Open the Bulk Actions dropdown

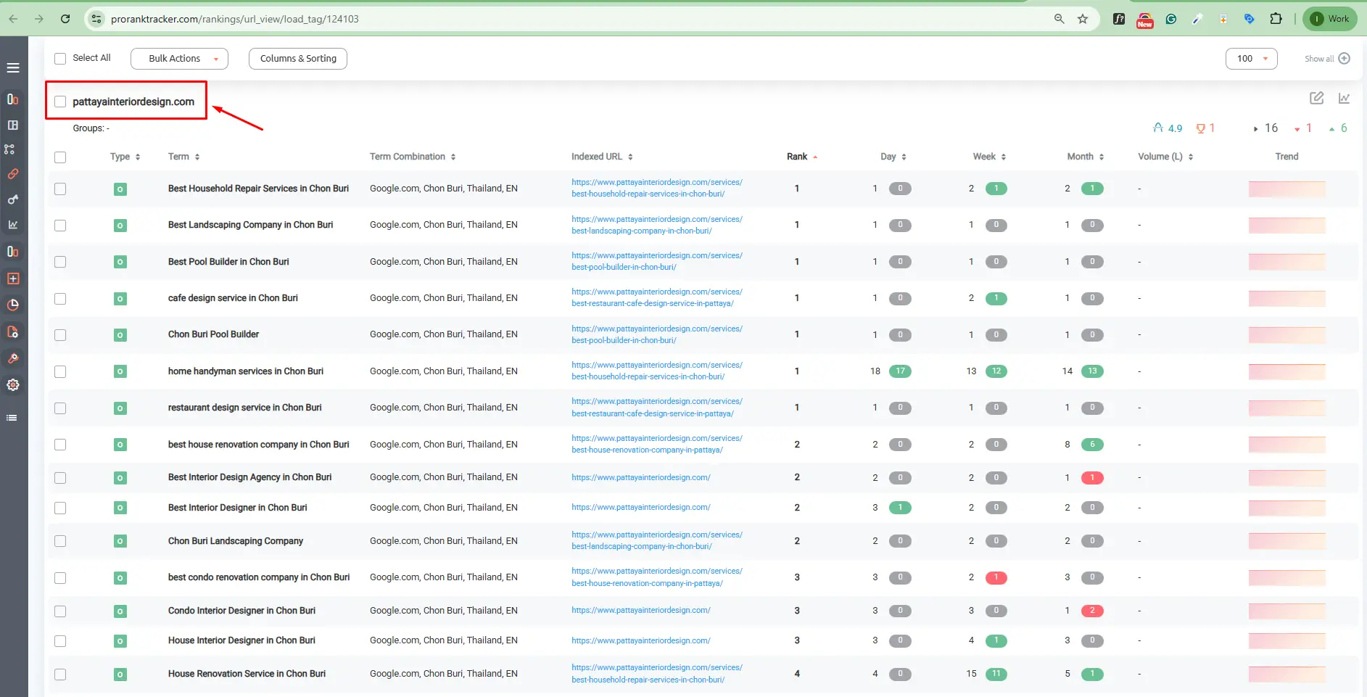(179, 59)
